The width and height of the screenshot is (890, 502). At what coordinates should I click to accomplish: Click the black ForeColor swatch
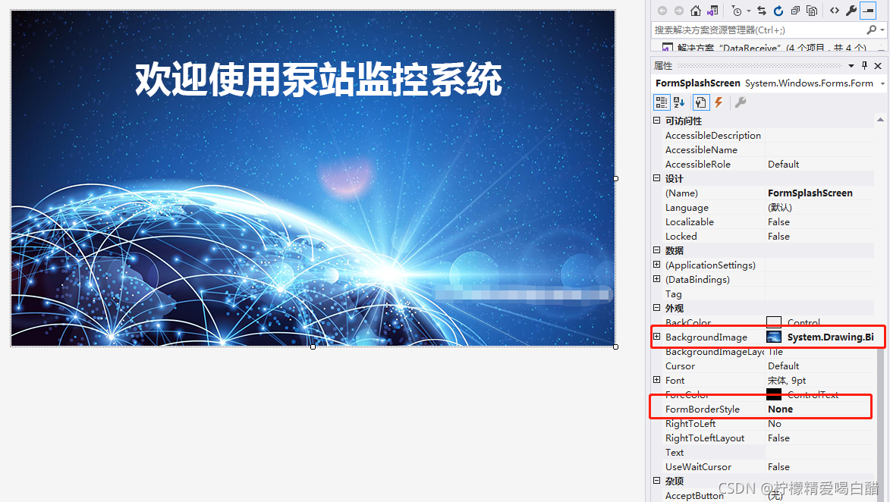click(x=774, y=394)
